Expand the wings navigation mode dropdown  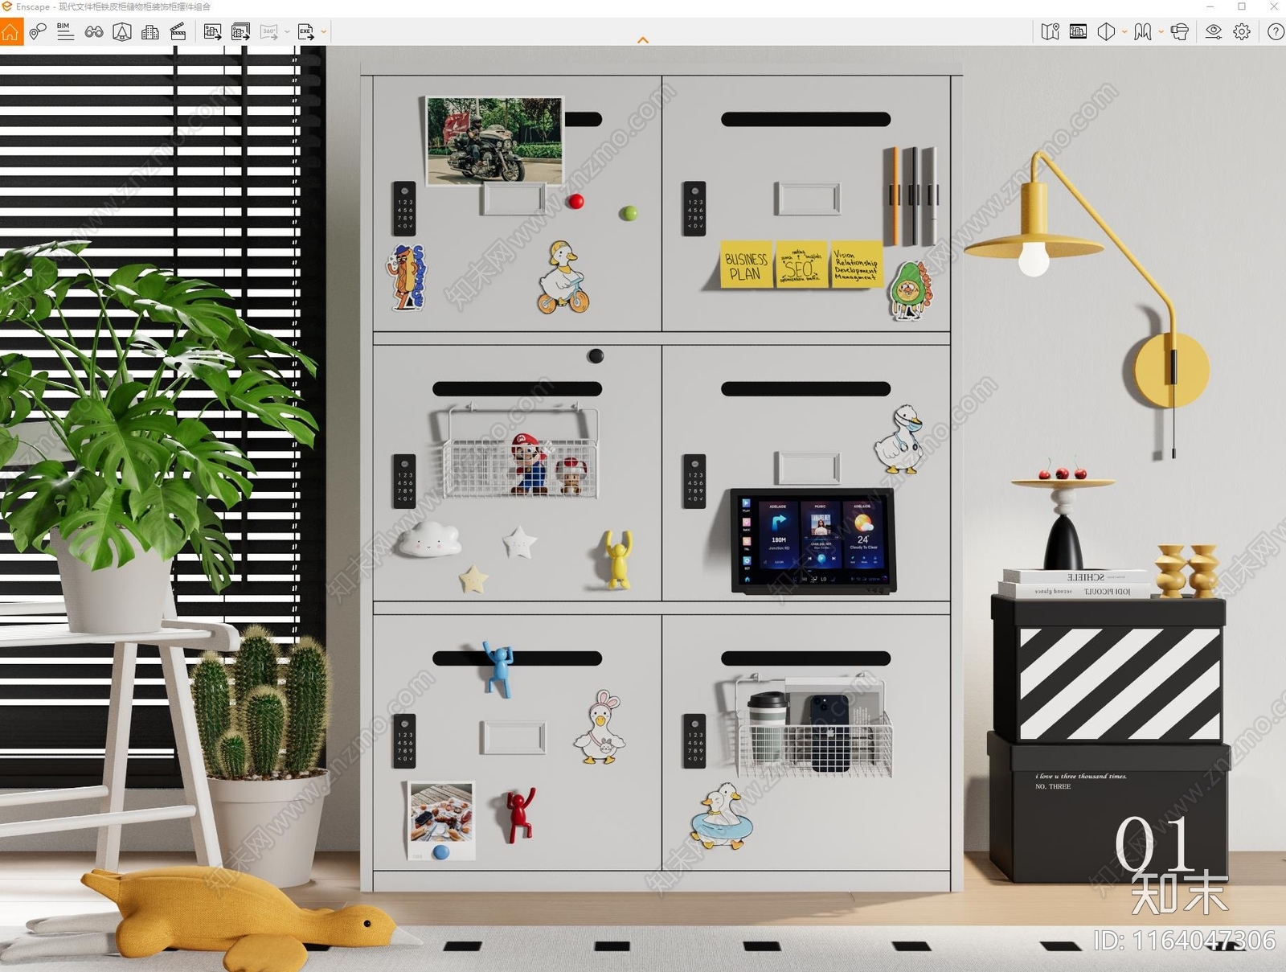pyautogui.click(x=1161, y=32)
